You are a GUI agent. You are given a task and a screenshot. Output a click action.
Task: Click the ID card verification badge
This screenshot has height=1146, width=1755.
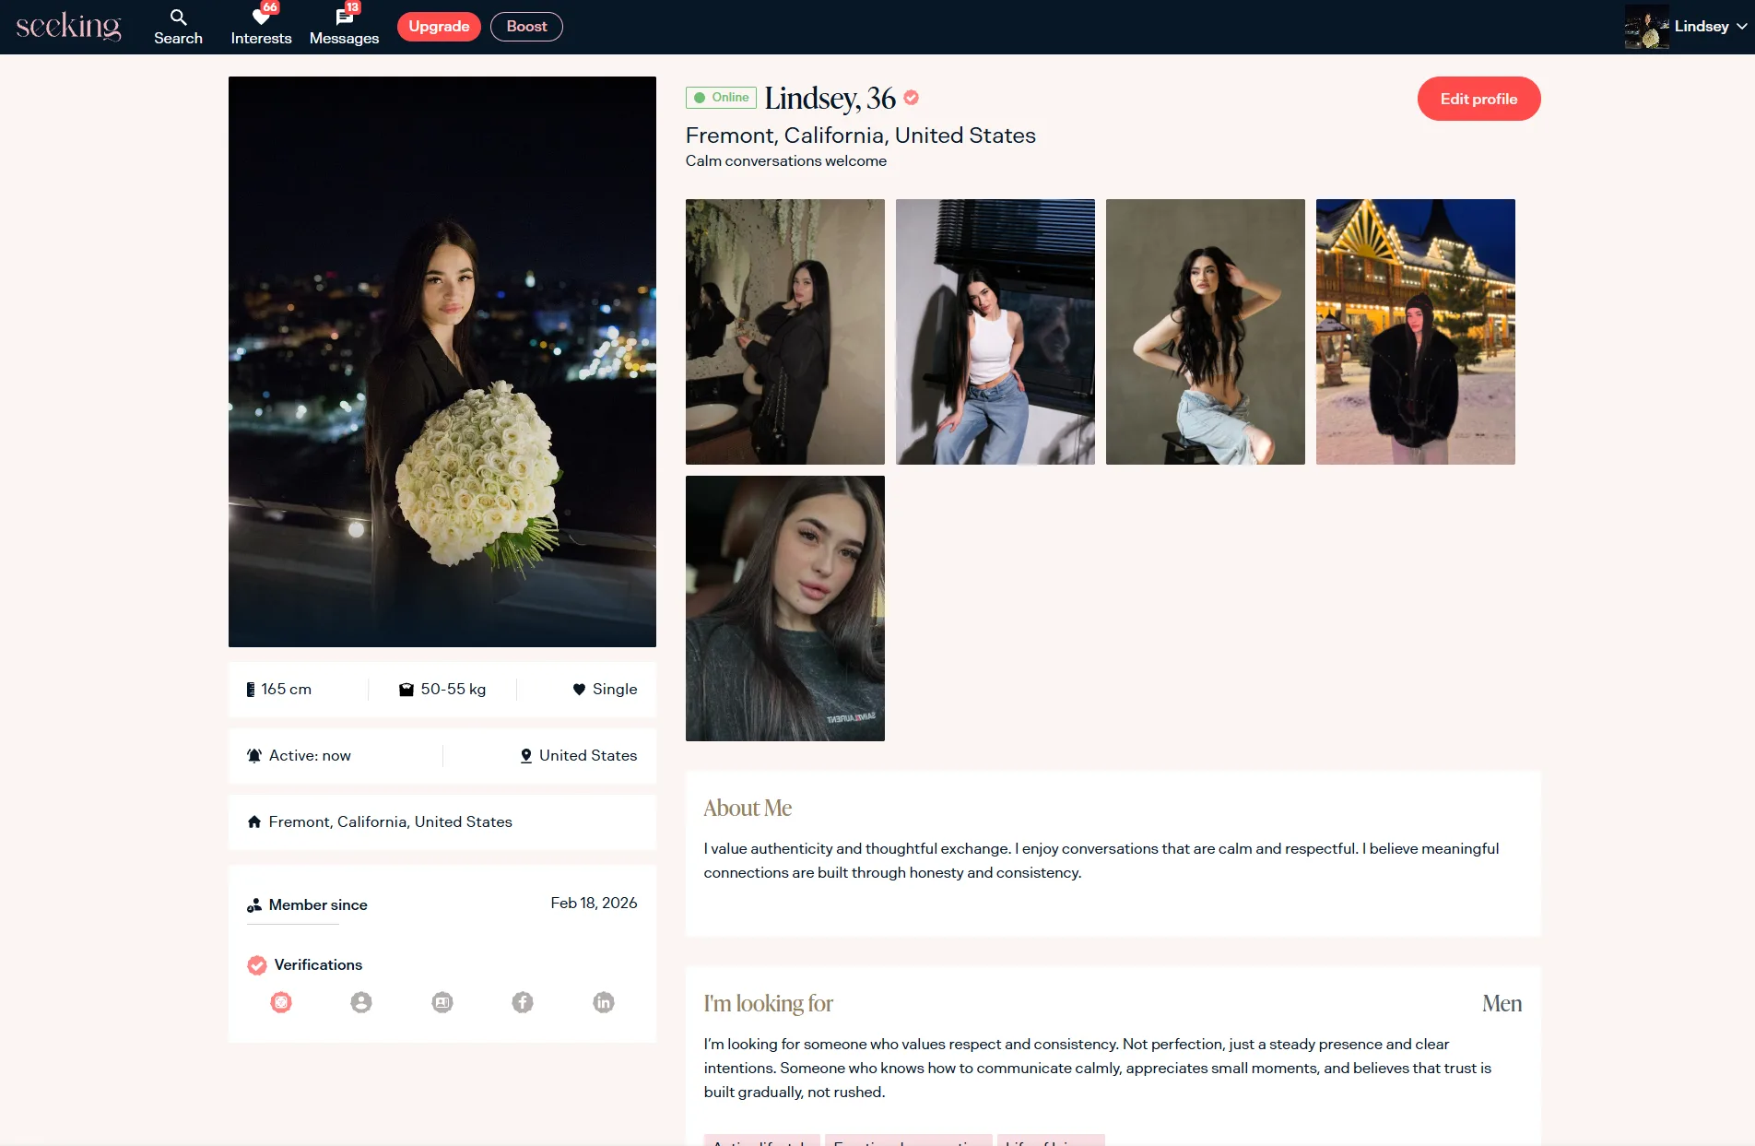click(442, 1002)
